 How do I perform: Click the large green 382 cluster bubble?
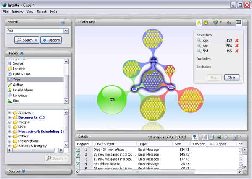pyautogui.click(x=112, y=99)
